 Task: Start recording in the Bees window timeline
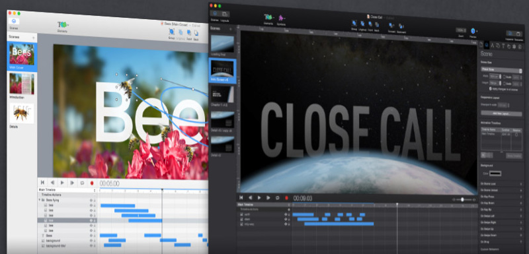point(92,183)
